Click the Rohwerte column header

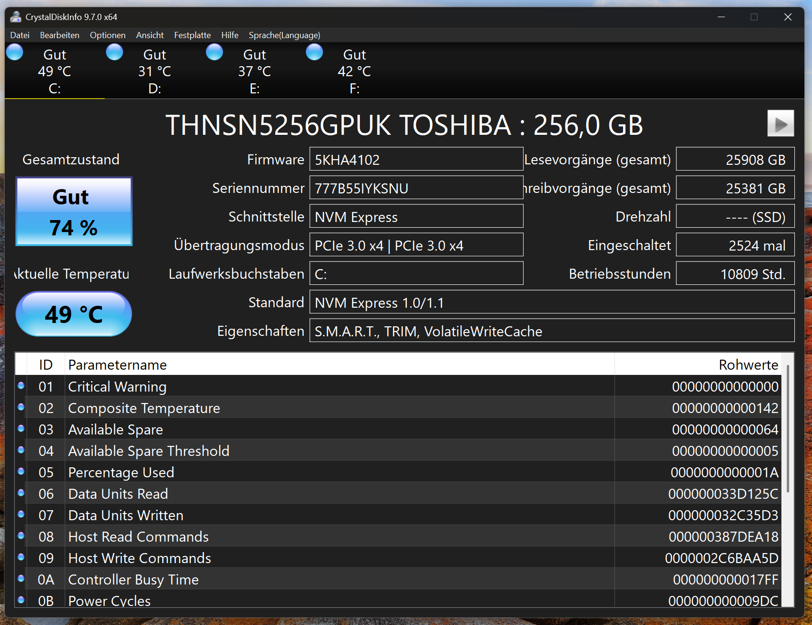point(698,364)
